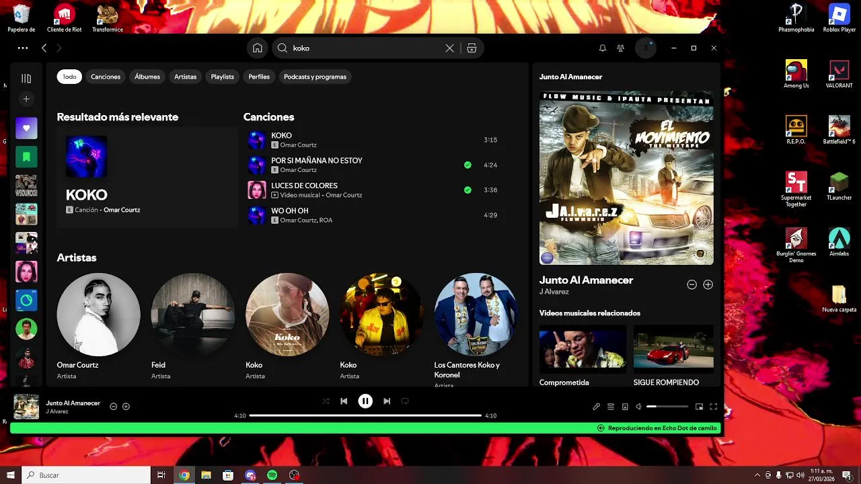This screenshot has height=484, width=861.
Task: Open J Alvarez artist link in right panel
Action: click(554, 292)
